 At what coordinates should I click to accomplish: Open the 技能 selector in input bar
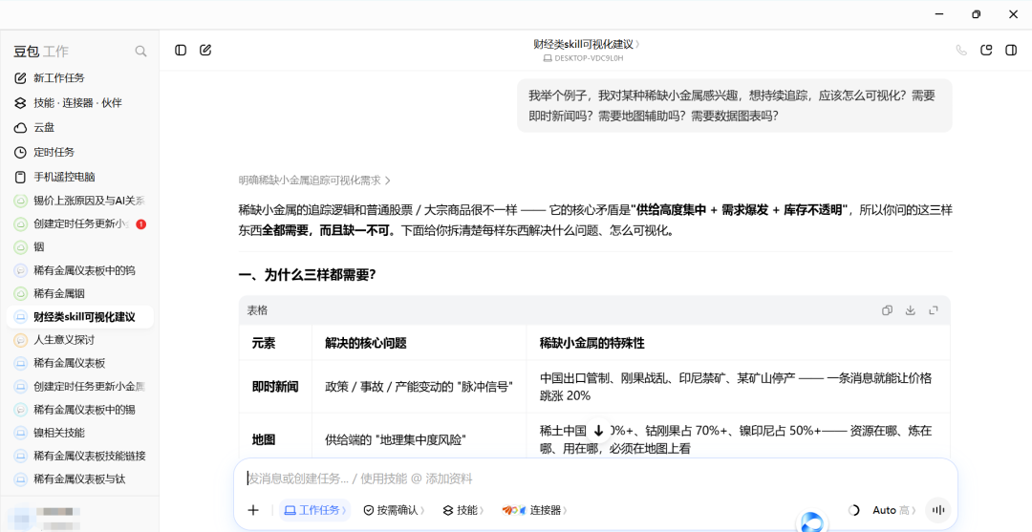point(463,510)
